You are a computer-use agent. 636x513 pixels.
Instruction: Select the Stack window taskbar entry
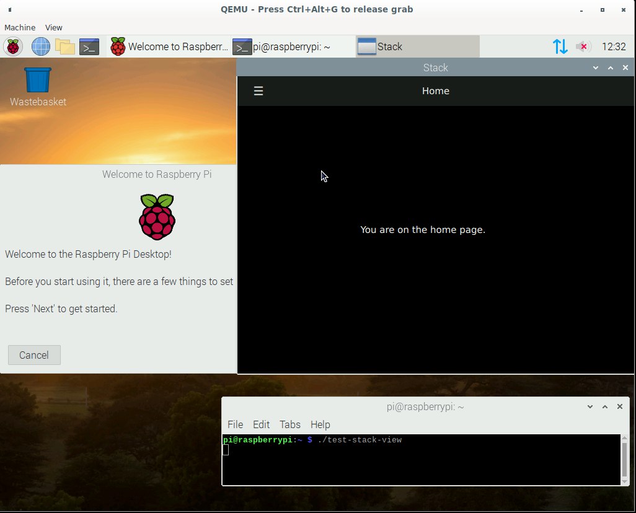tap(417, 46)
